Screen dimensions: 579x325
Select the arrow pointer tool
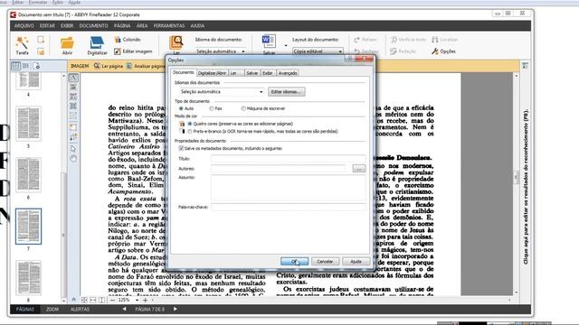pos(73,148)
